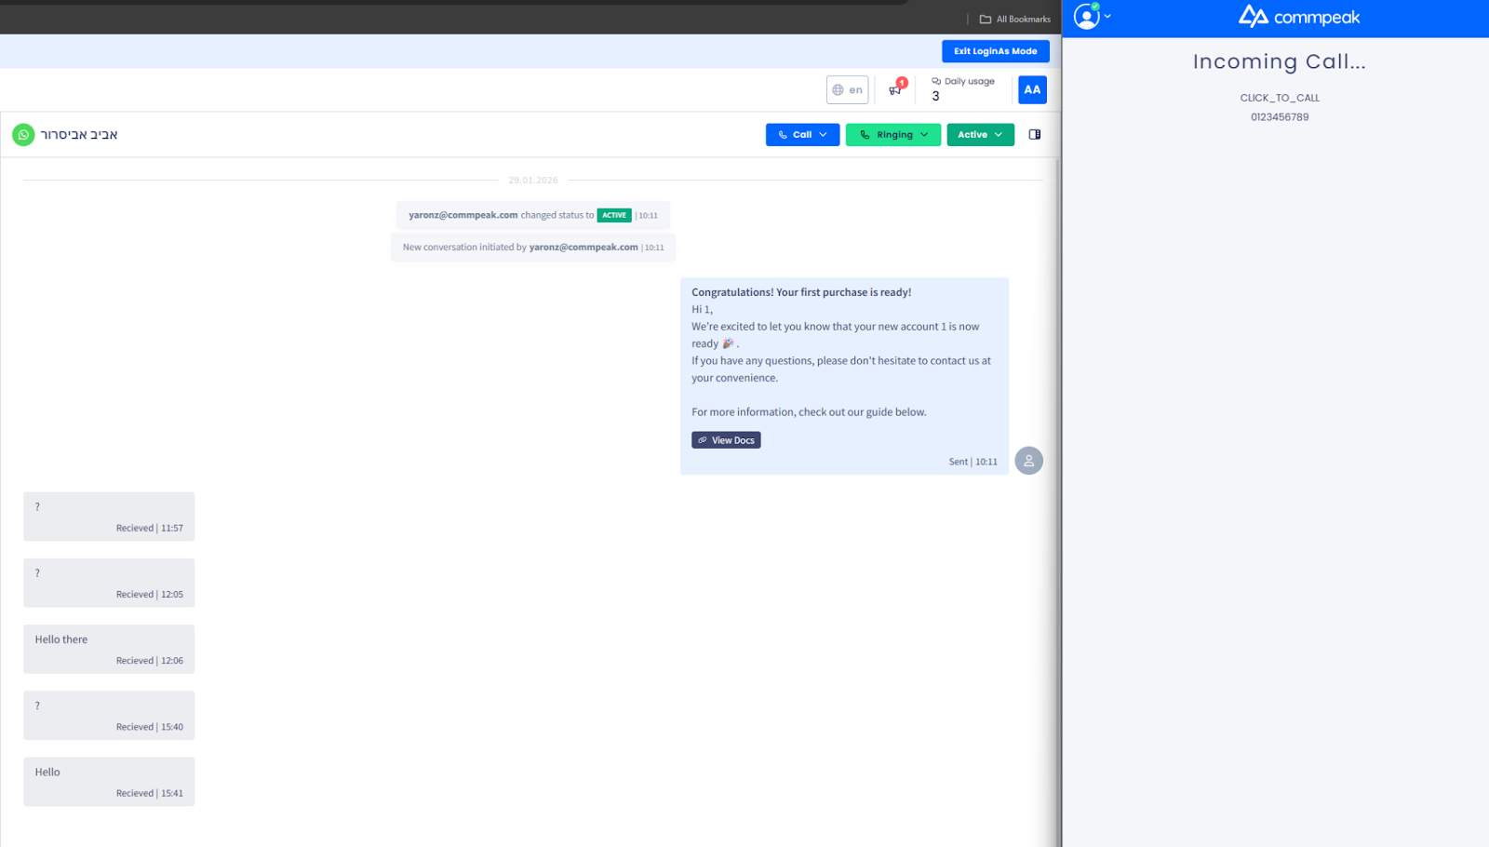
Task: Click the Daily usage counter
Action: pyautogui.click(x=963, y=89)
